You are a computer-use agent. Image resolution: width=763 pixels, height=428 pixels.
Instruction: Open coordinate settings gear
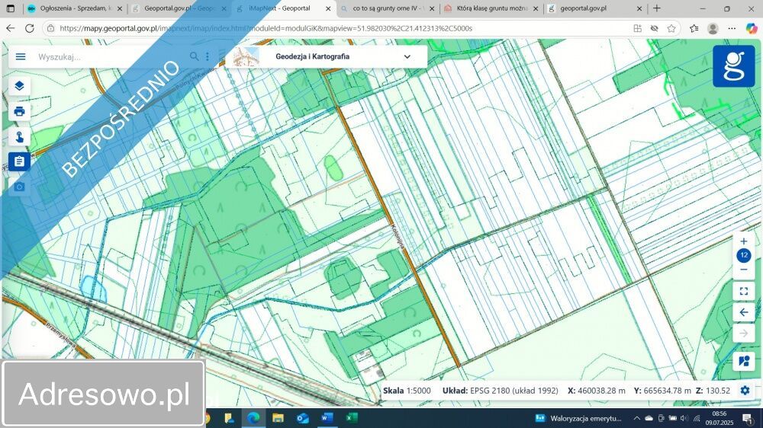click(745, 390)
